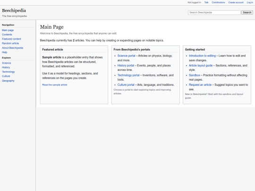Image resolution: width=255 pixels, height=191 pixels.
Task: Open the Create account link
Action: click(x=236, y=2)
